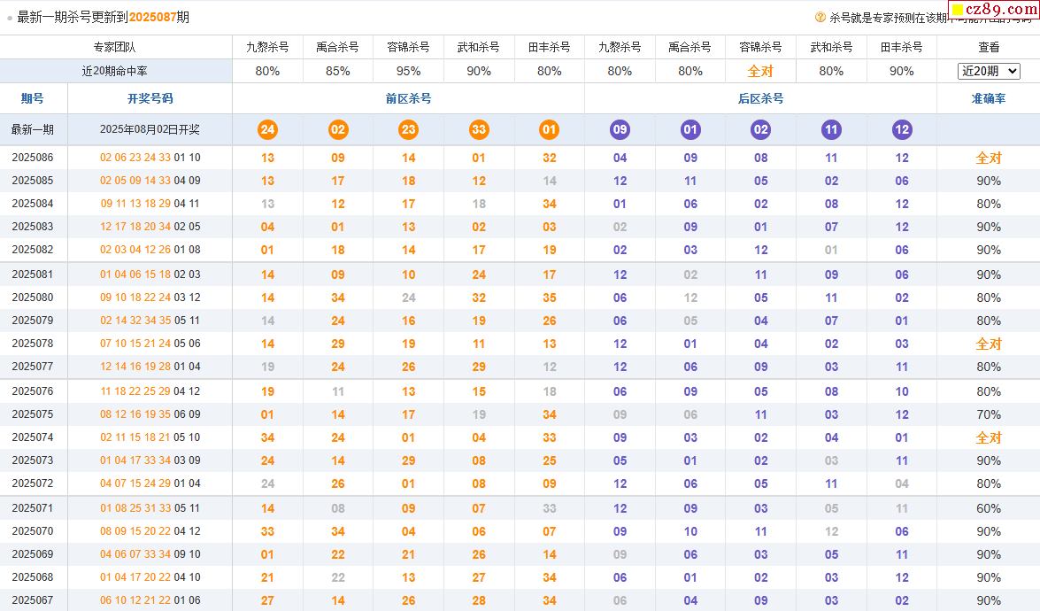Click period number 2025083
Viewport: 1040px width, 611px height.
[x=33, y=226]
